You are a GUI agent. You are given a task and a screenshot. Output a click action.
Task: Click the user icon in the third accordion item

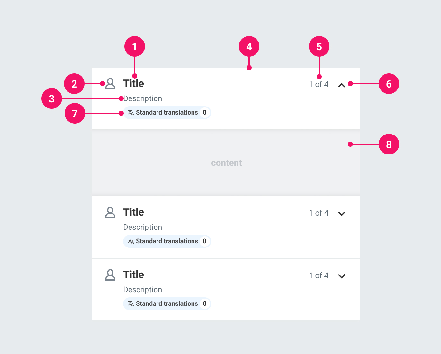coord(110,275)
